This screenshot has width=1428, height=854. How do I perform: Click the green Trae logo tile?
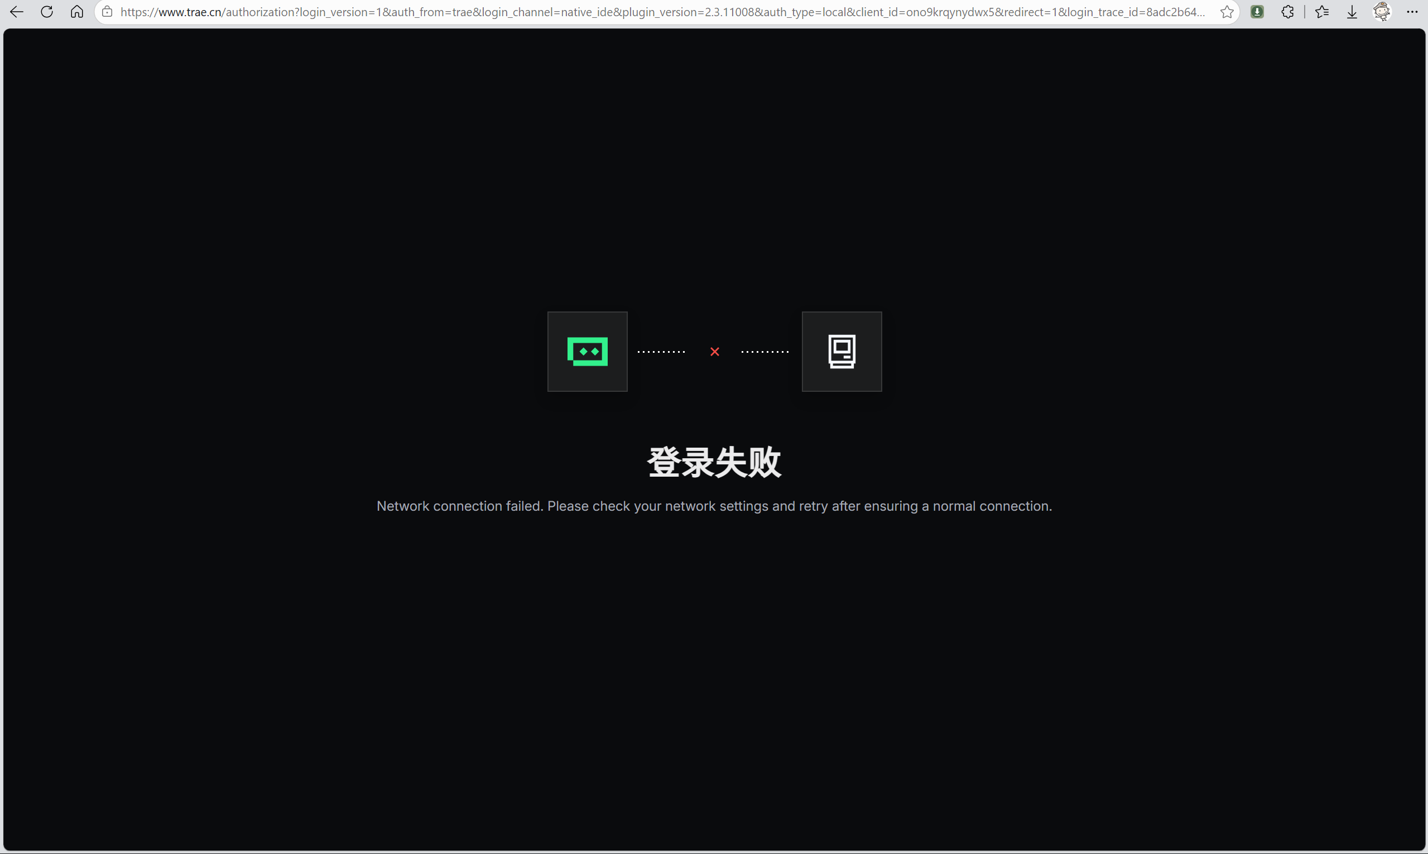click(x=588, y=352)
